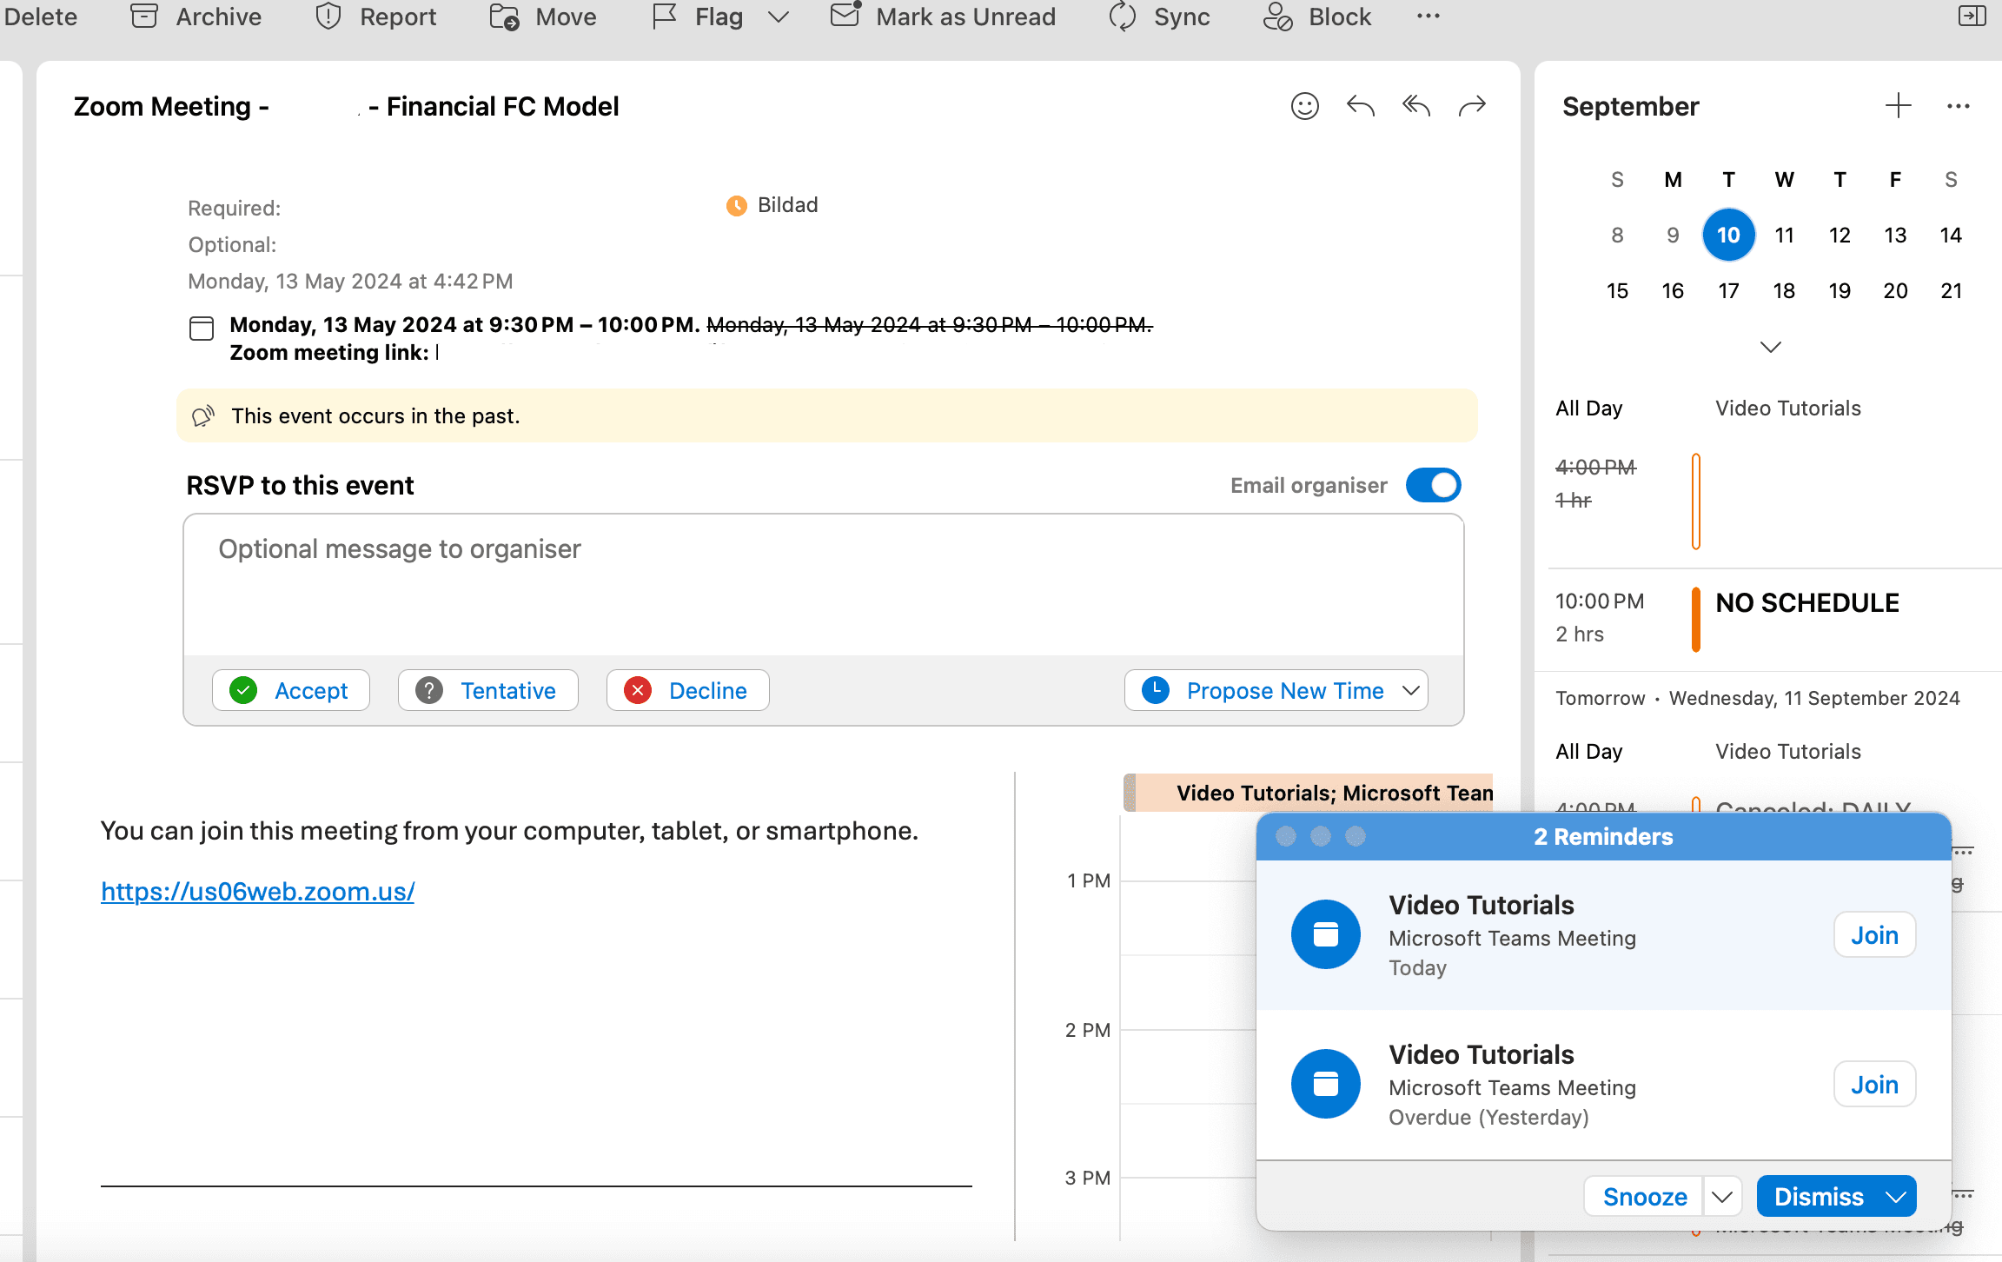Open the calendar pane options menu
This screenshot has width=2002, height=1262.
coord(1957,106)
